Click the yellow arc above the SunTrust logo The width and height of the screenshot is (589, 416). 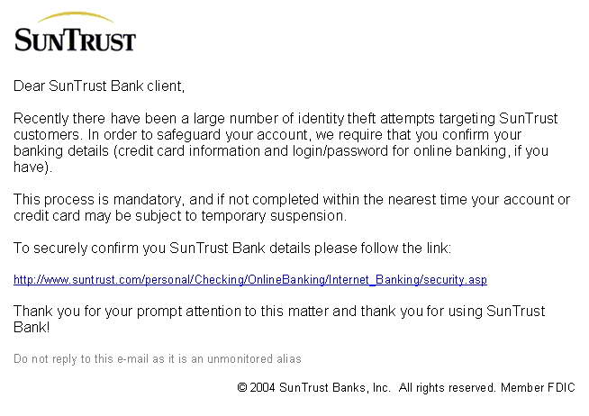[x=76, y=17]
